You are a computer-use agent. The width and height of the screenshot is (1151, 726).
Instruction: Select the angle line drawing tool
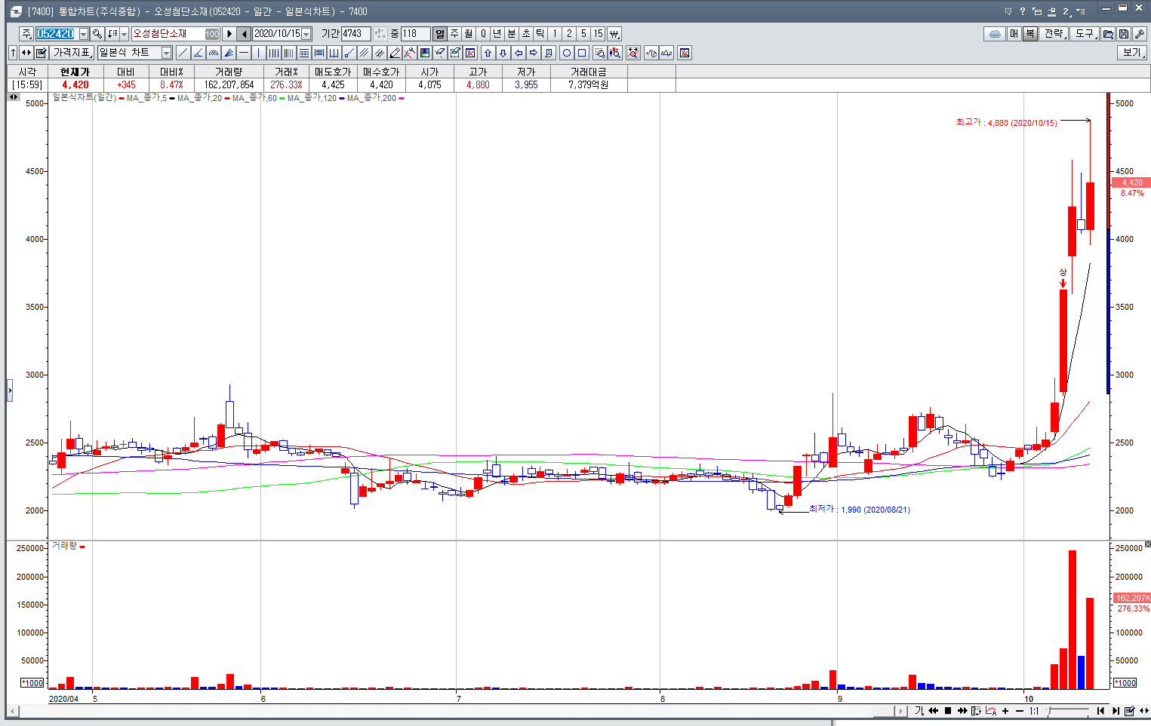coord(199,53)
